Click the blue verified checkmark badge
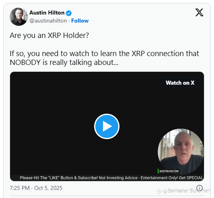 [x=69, y=13]
